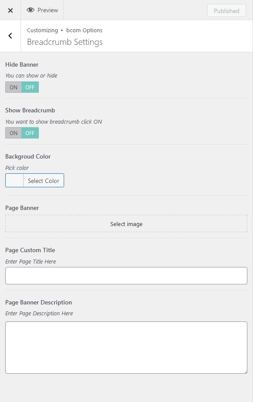The image size is (253, 402).
Task: Click the 'You can show or hide' description
Action: 31,76
